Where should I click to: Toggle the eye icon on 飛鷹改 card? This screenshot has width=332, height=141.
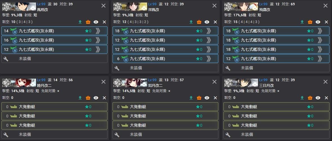pos(318,22)
